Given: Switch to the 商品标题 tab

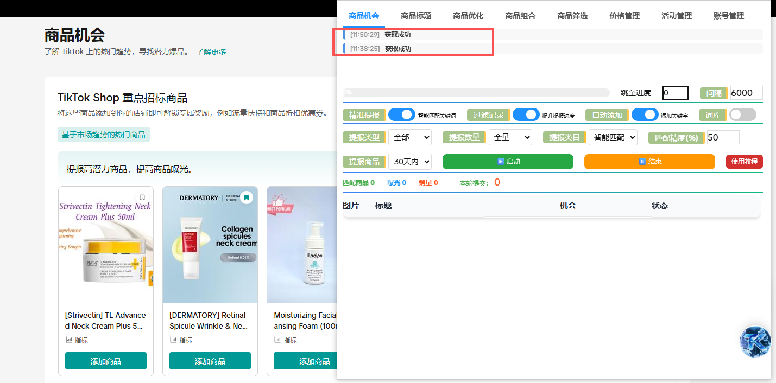Looking at the screenshot, I should [x=416, y=15].
